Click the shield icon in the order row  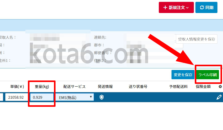pyautogui.click(x=101, y=97)
